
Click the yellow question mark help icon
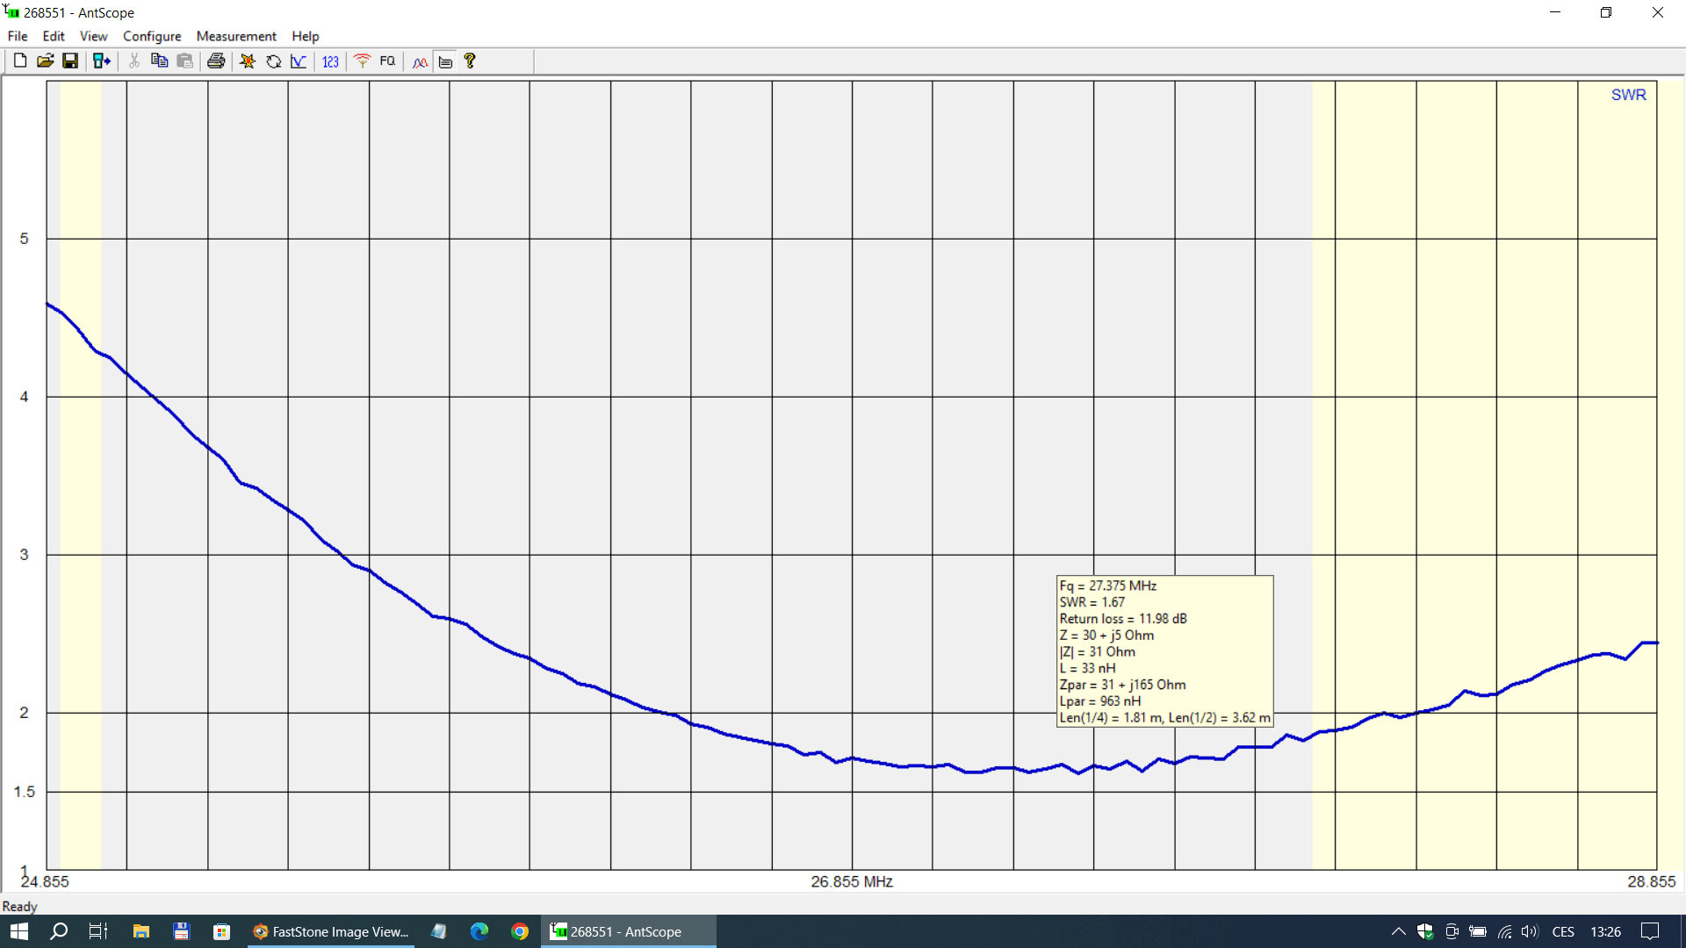click(x=470, y=61)
